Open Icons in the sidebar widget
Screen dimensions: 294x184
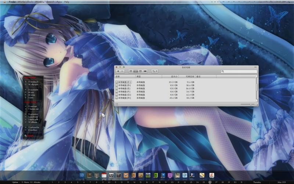[31, 98]
